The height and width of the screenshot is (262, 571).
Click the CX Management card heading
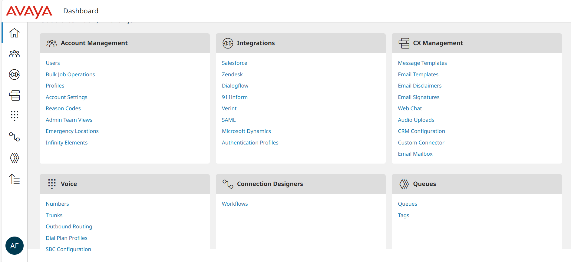coord(438,43)
